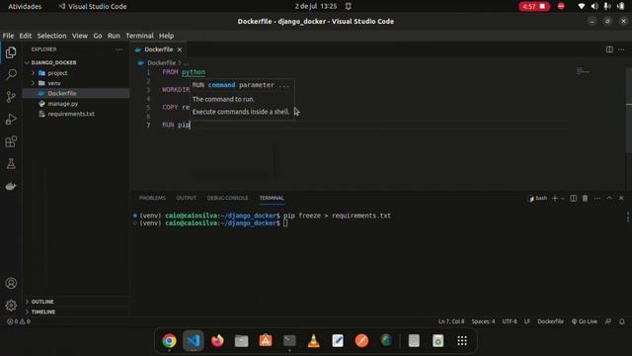Viewport: 632px width, 356px height.
Task: Open manage.py file
Action: [x=63, y=104]
